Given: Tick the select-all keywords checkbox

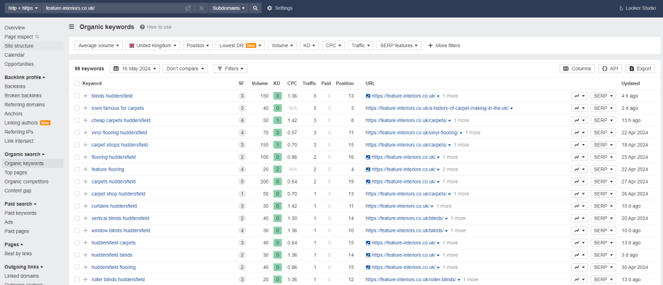Looking at the screenshot, I should tap(77, 83).
